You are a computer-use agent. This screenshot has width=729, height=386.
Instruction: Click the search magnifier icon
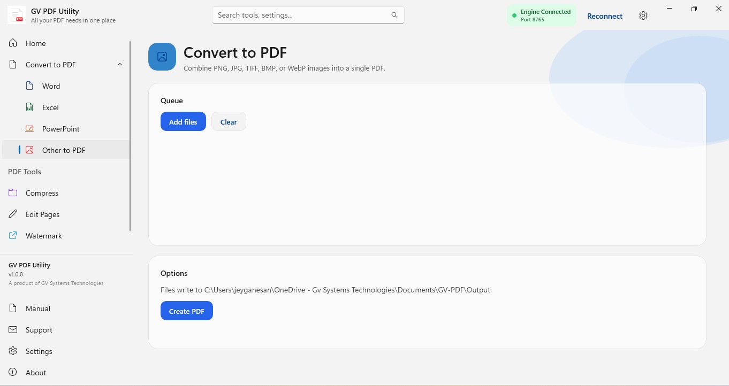pyautogui.click(x=394, y=15)
